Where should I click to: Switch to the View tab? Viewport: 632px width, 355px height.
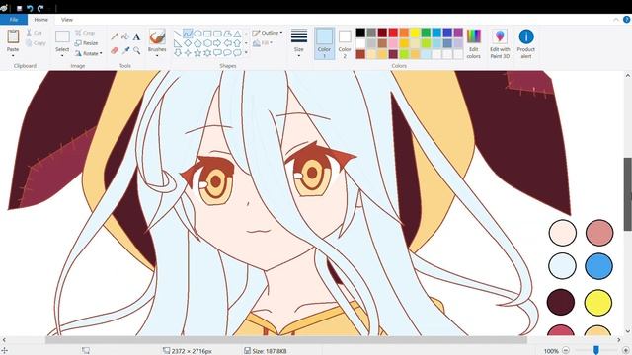click(67, 20)
